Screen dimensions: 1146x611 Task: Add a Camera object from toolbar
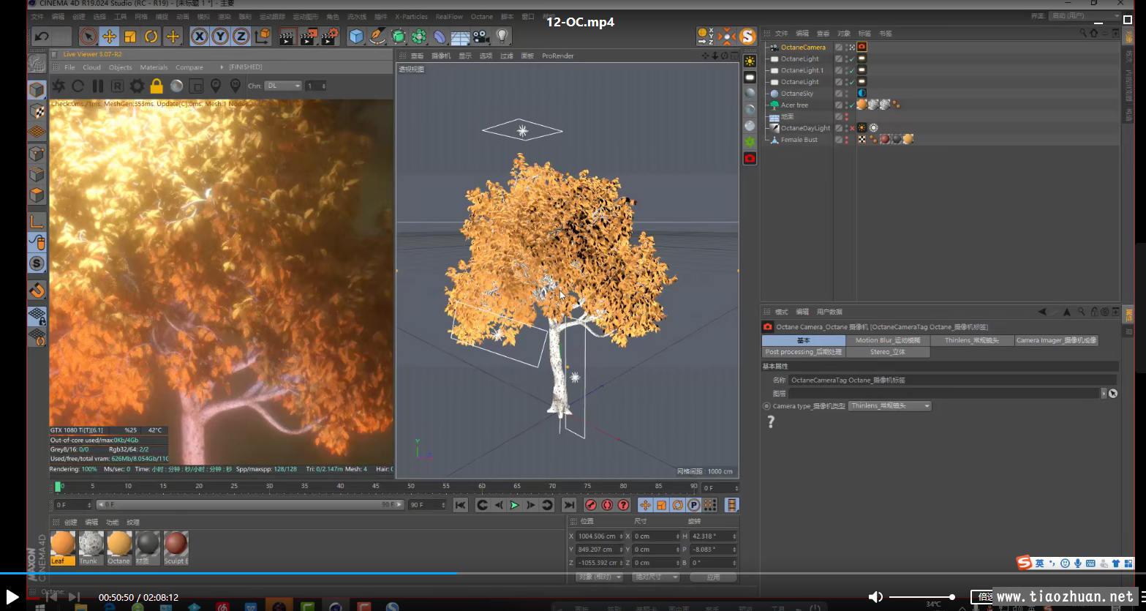coord(481,36)
